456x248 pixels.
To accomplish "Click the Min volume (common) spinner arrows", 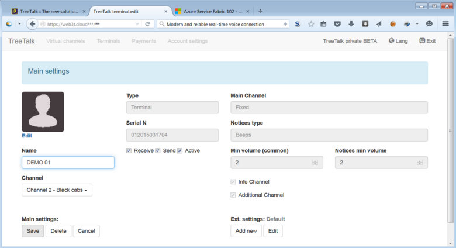I will 315,163.
